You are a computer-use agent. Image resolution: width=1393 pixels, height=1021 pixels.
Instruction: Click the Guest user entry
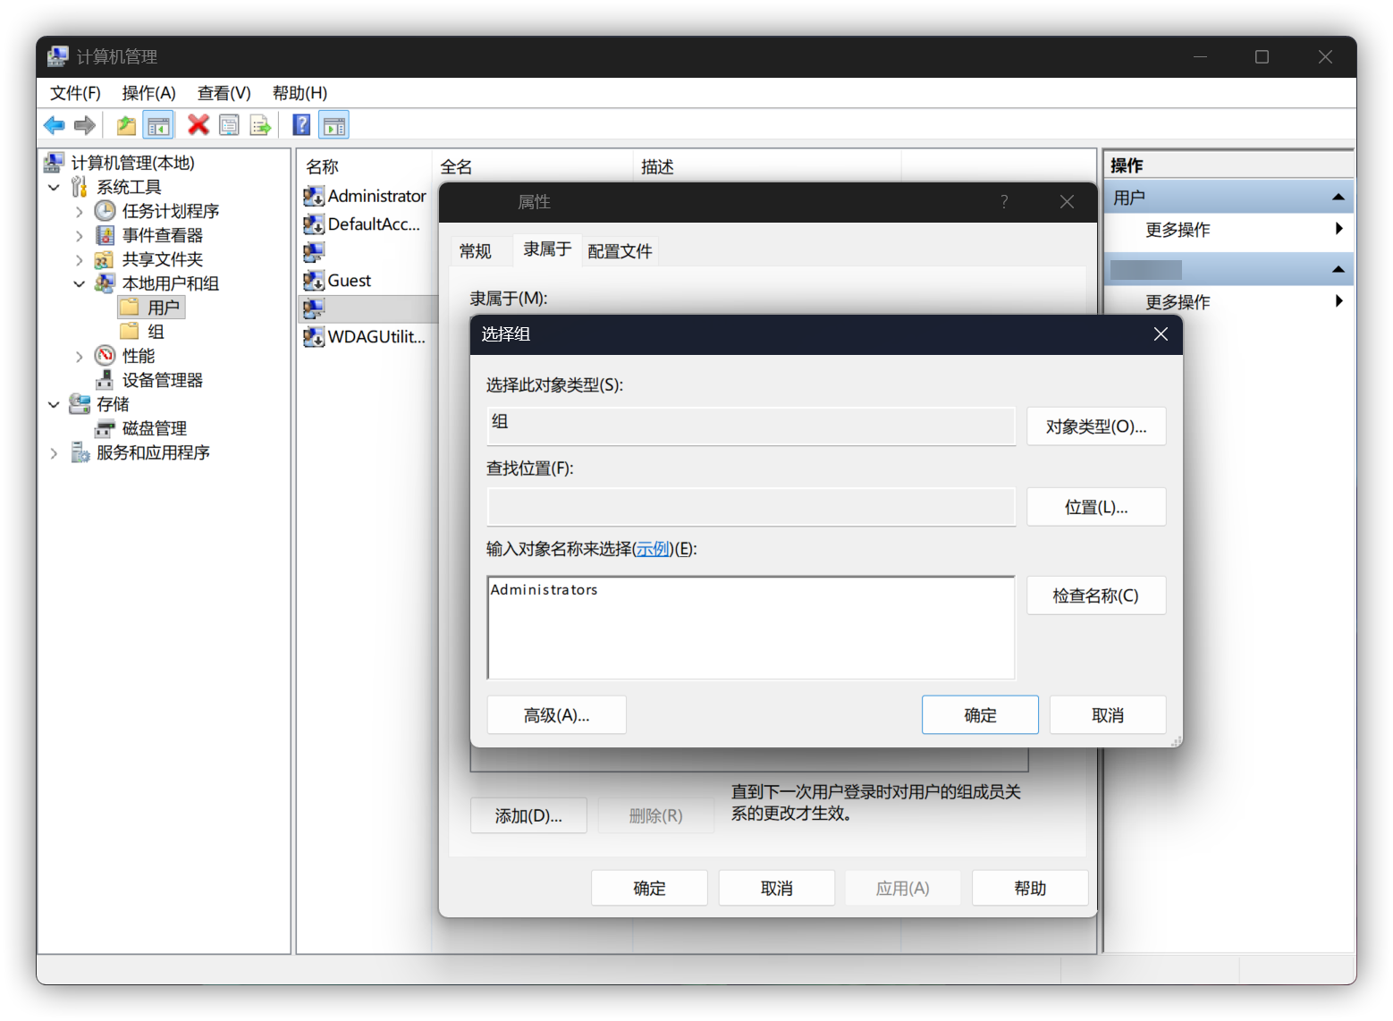[350, 281]
